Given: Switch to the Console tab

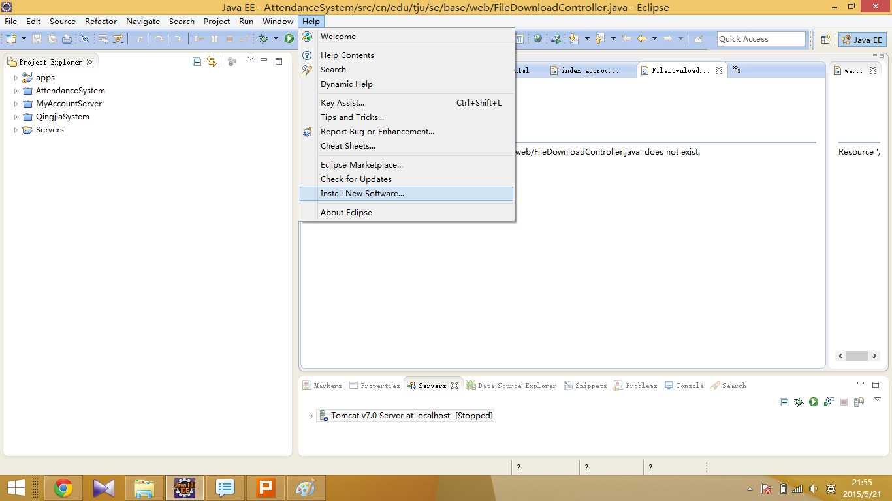Looking at the screenshot, I should click(684, 386).
